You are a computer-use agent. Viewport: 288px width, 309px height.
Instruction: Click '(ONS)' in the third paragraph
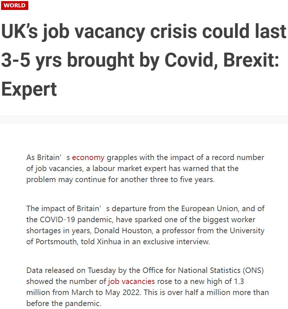click(253, 270)
